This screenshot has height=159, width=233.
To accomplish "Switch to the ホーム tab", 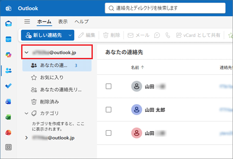I will [44, 22].
